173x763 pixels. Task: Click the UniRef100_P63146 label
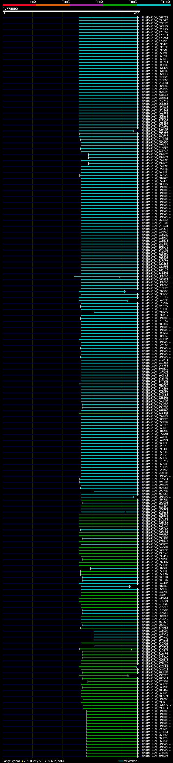[x=155, y=270]
